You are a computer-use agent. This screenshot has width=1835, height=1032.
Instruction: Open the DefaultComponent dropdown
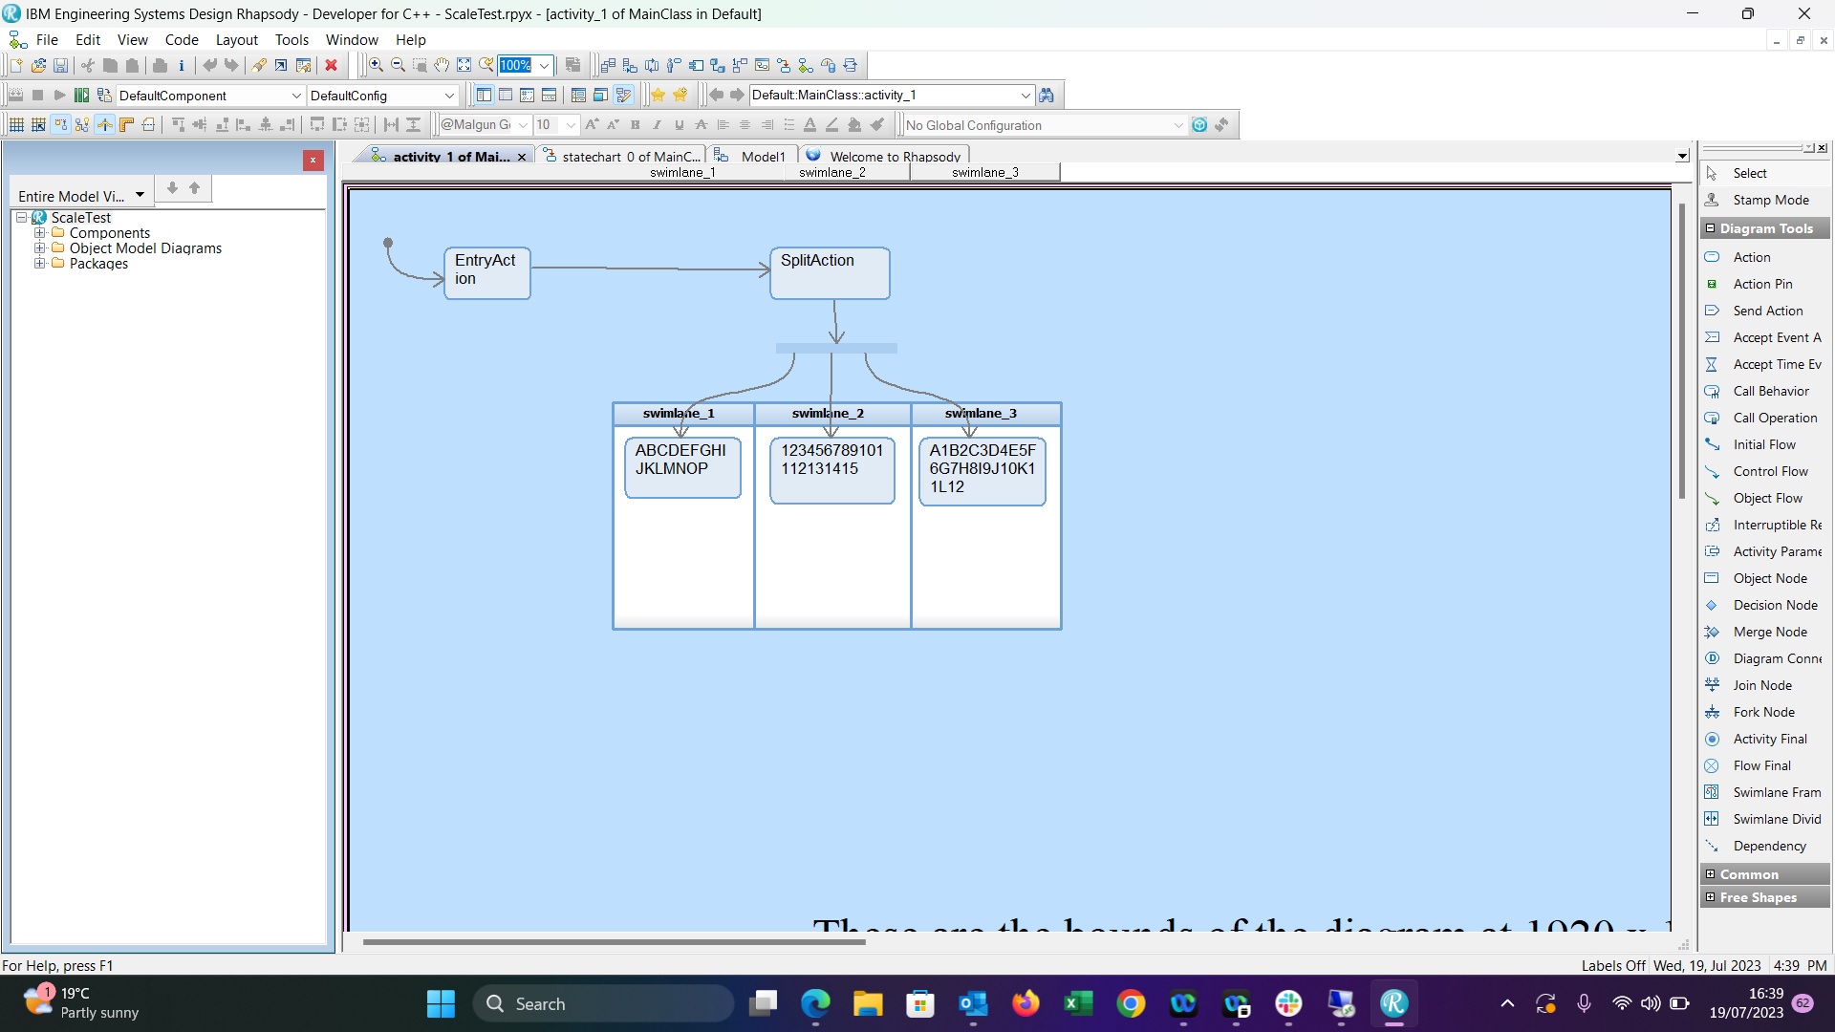point(296,96)
